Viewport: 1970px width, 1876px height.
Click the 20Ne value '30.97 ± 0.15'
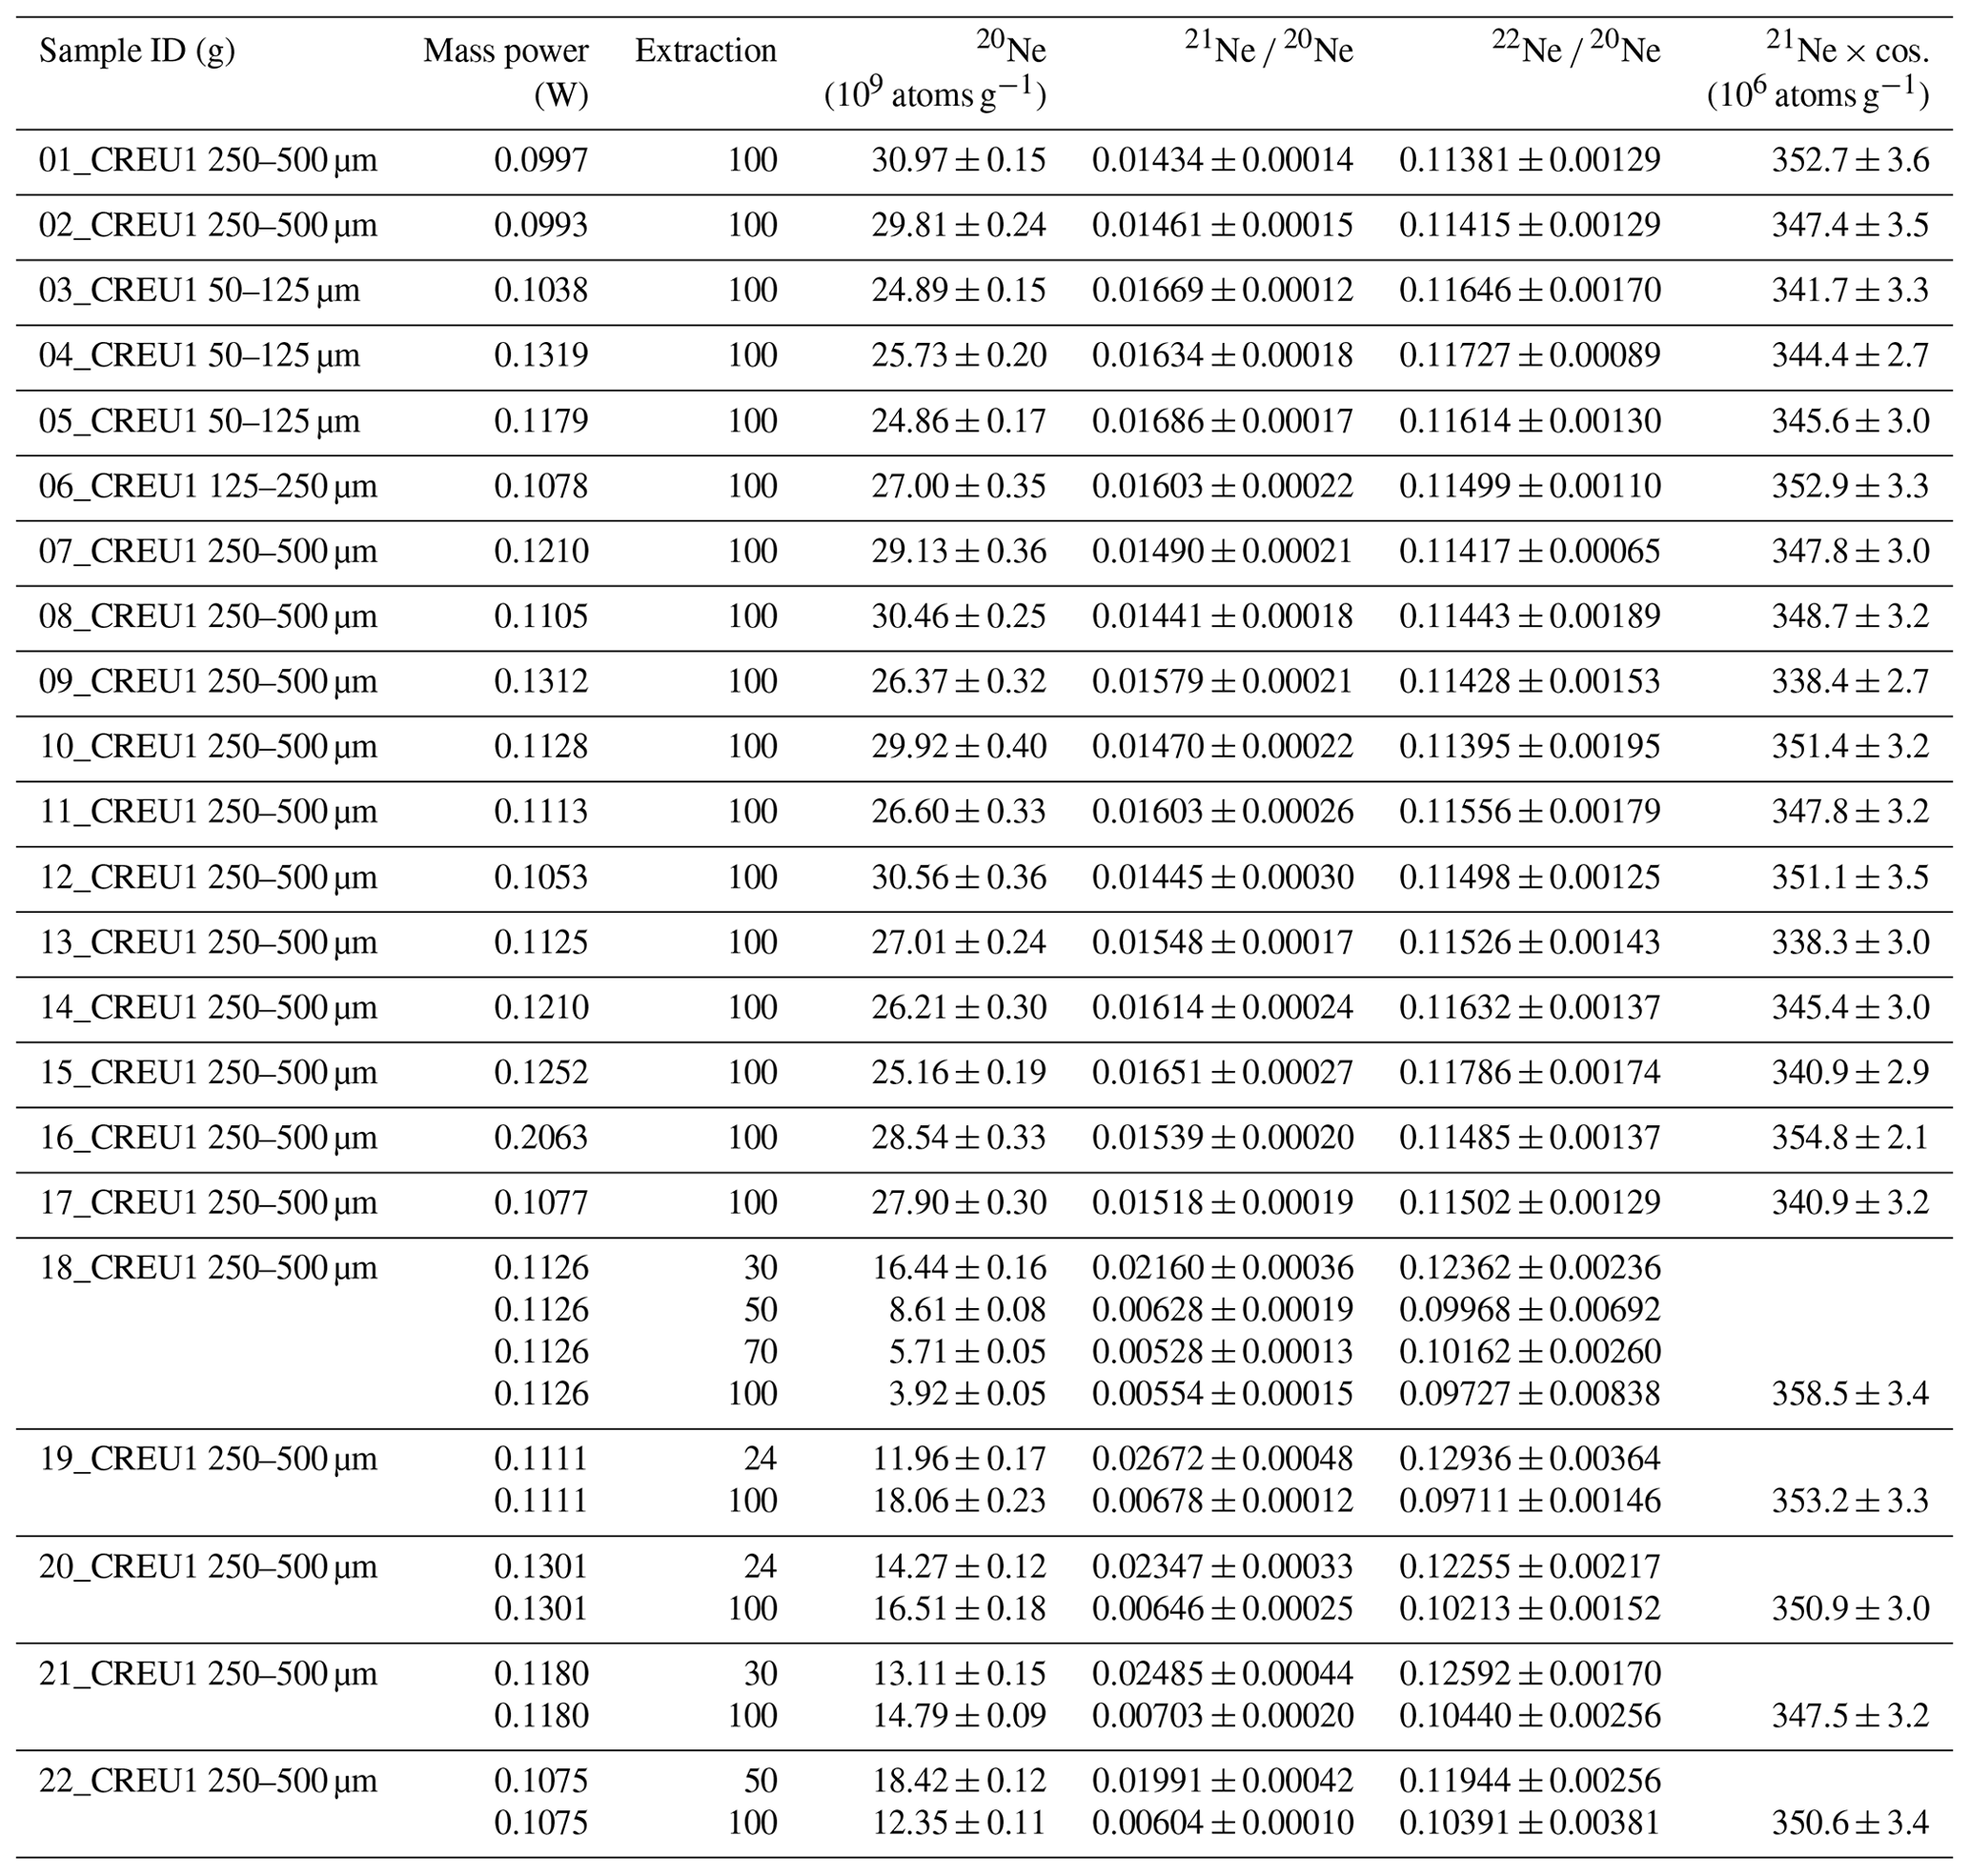click(x=959, y=160)
